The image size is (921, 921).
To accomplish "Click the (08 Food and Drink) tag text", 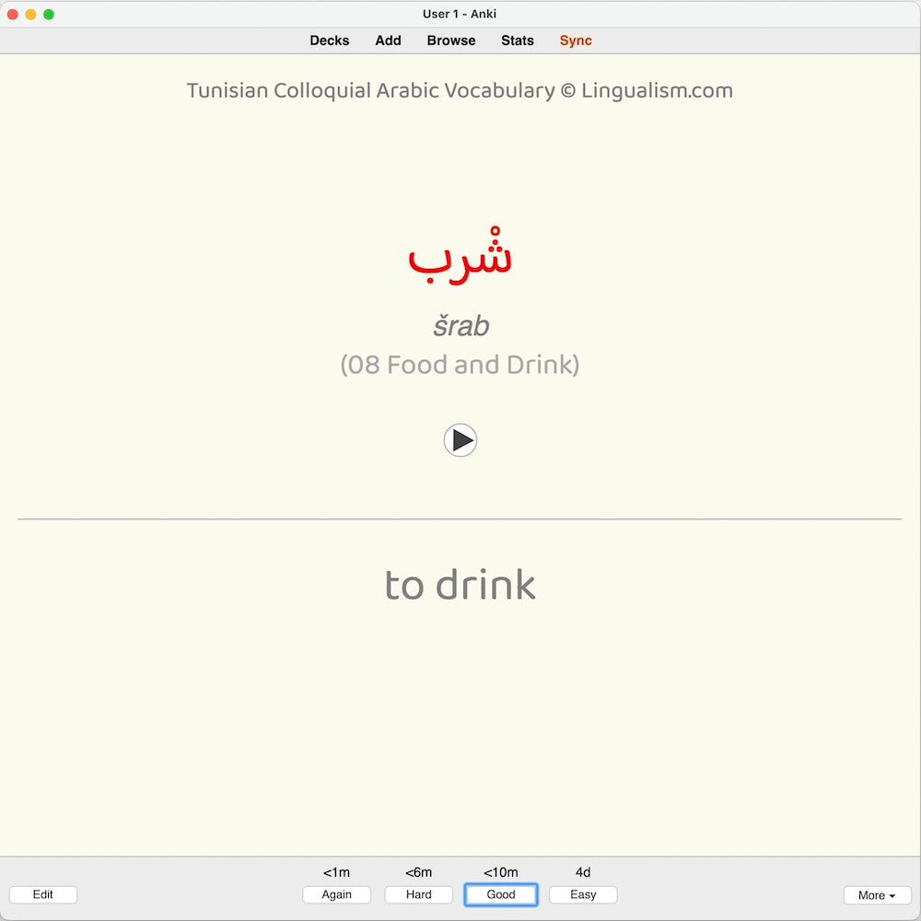I will click(x=460, y=365).
